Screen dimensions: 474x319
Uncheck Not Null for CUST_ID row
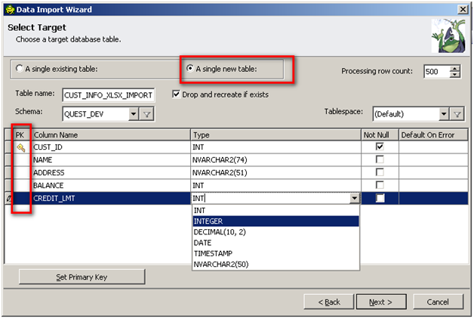click(x=379, y=147)
